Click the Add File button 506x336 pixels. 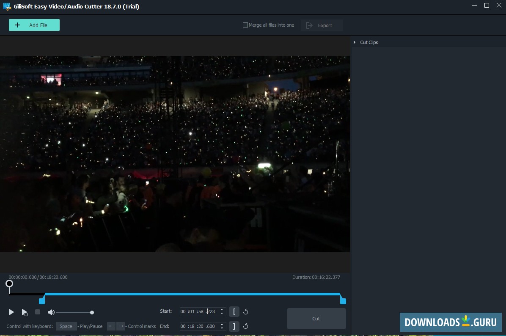(34, 25)
